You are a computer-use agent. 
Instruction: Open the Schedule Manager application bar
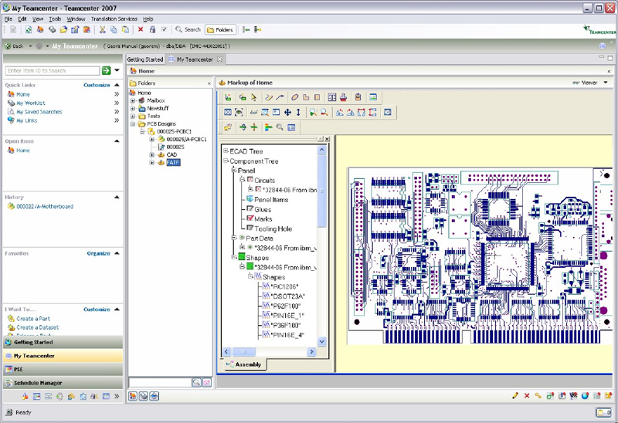tap(63, 383)
